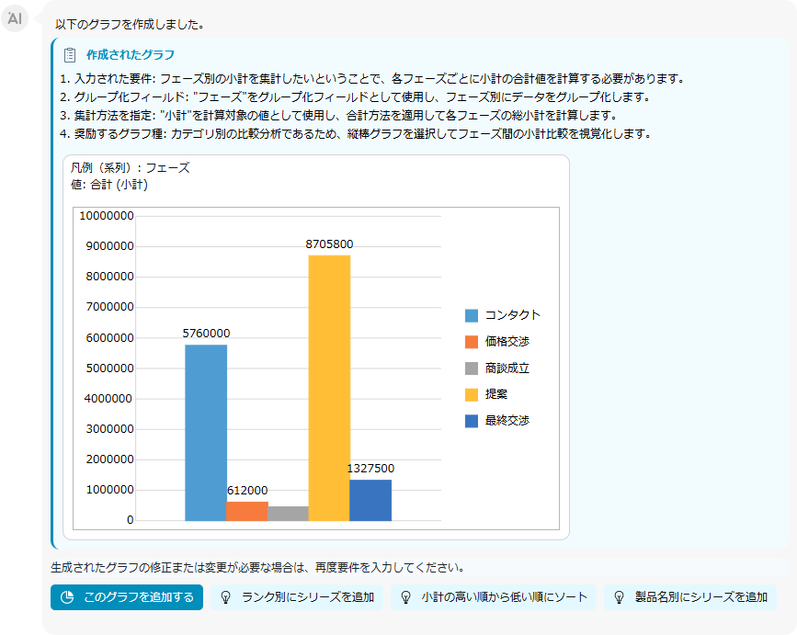
Task: Choose the ランク別にシリーズを追加 suggestion
Action: click(x=307, y=597)
